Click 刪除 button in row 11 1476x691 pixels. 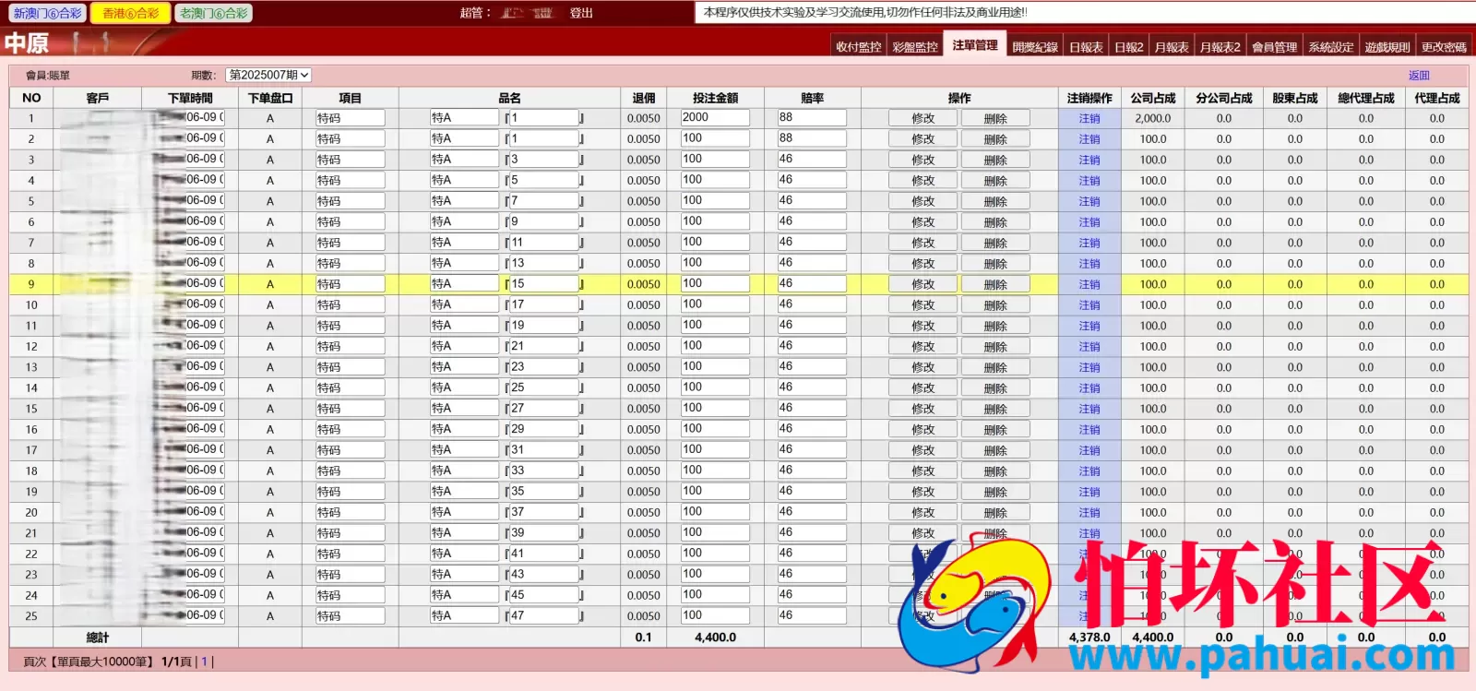click(995, 326)
